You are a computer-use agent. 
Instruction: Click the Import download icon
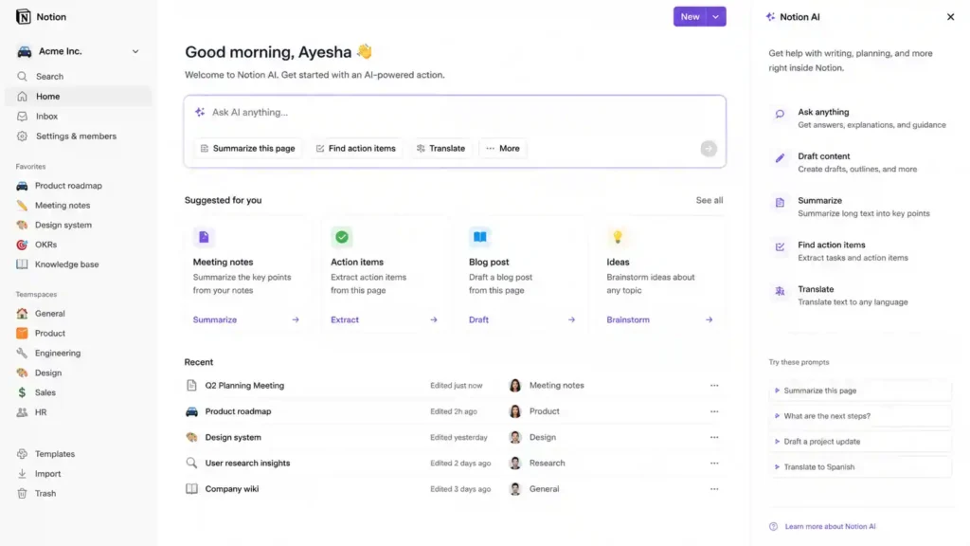[x=23, y=474]
